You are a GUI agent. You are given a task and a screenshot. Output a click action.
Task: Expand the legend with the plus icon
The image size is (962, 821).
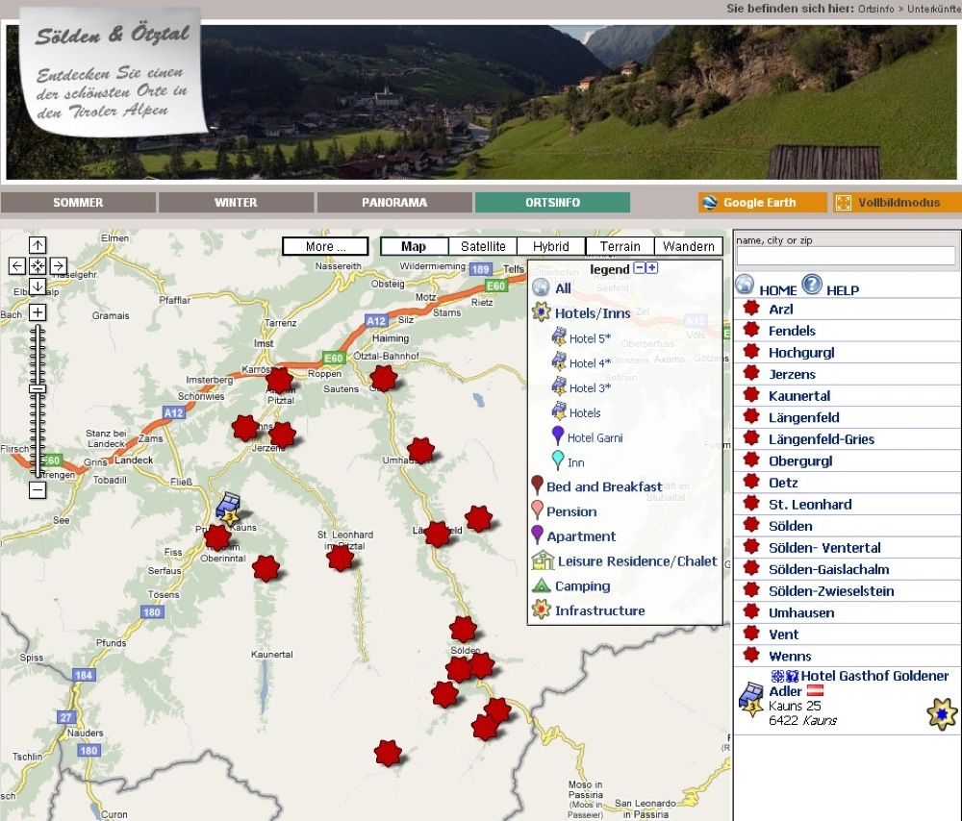pos(652,268)
